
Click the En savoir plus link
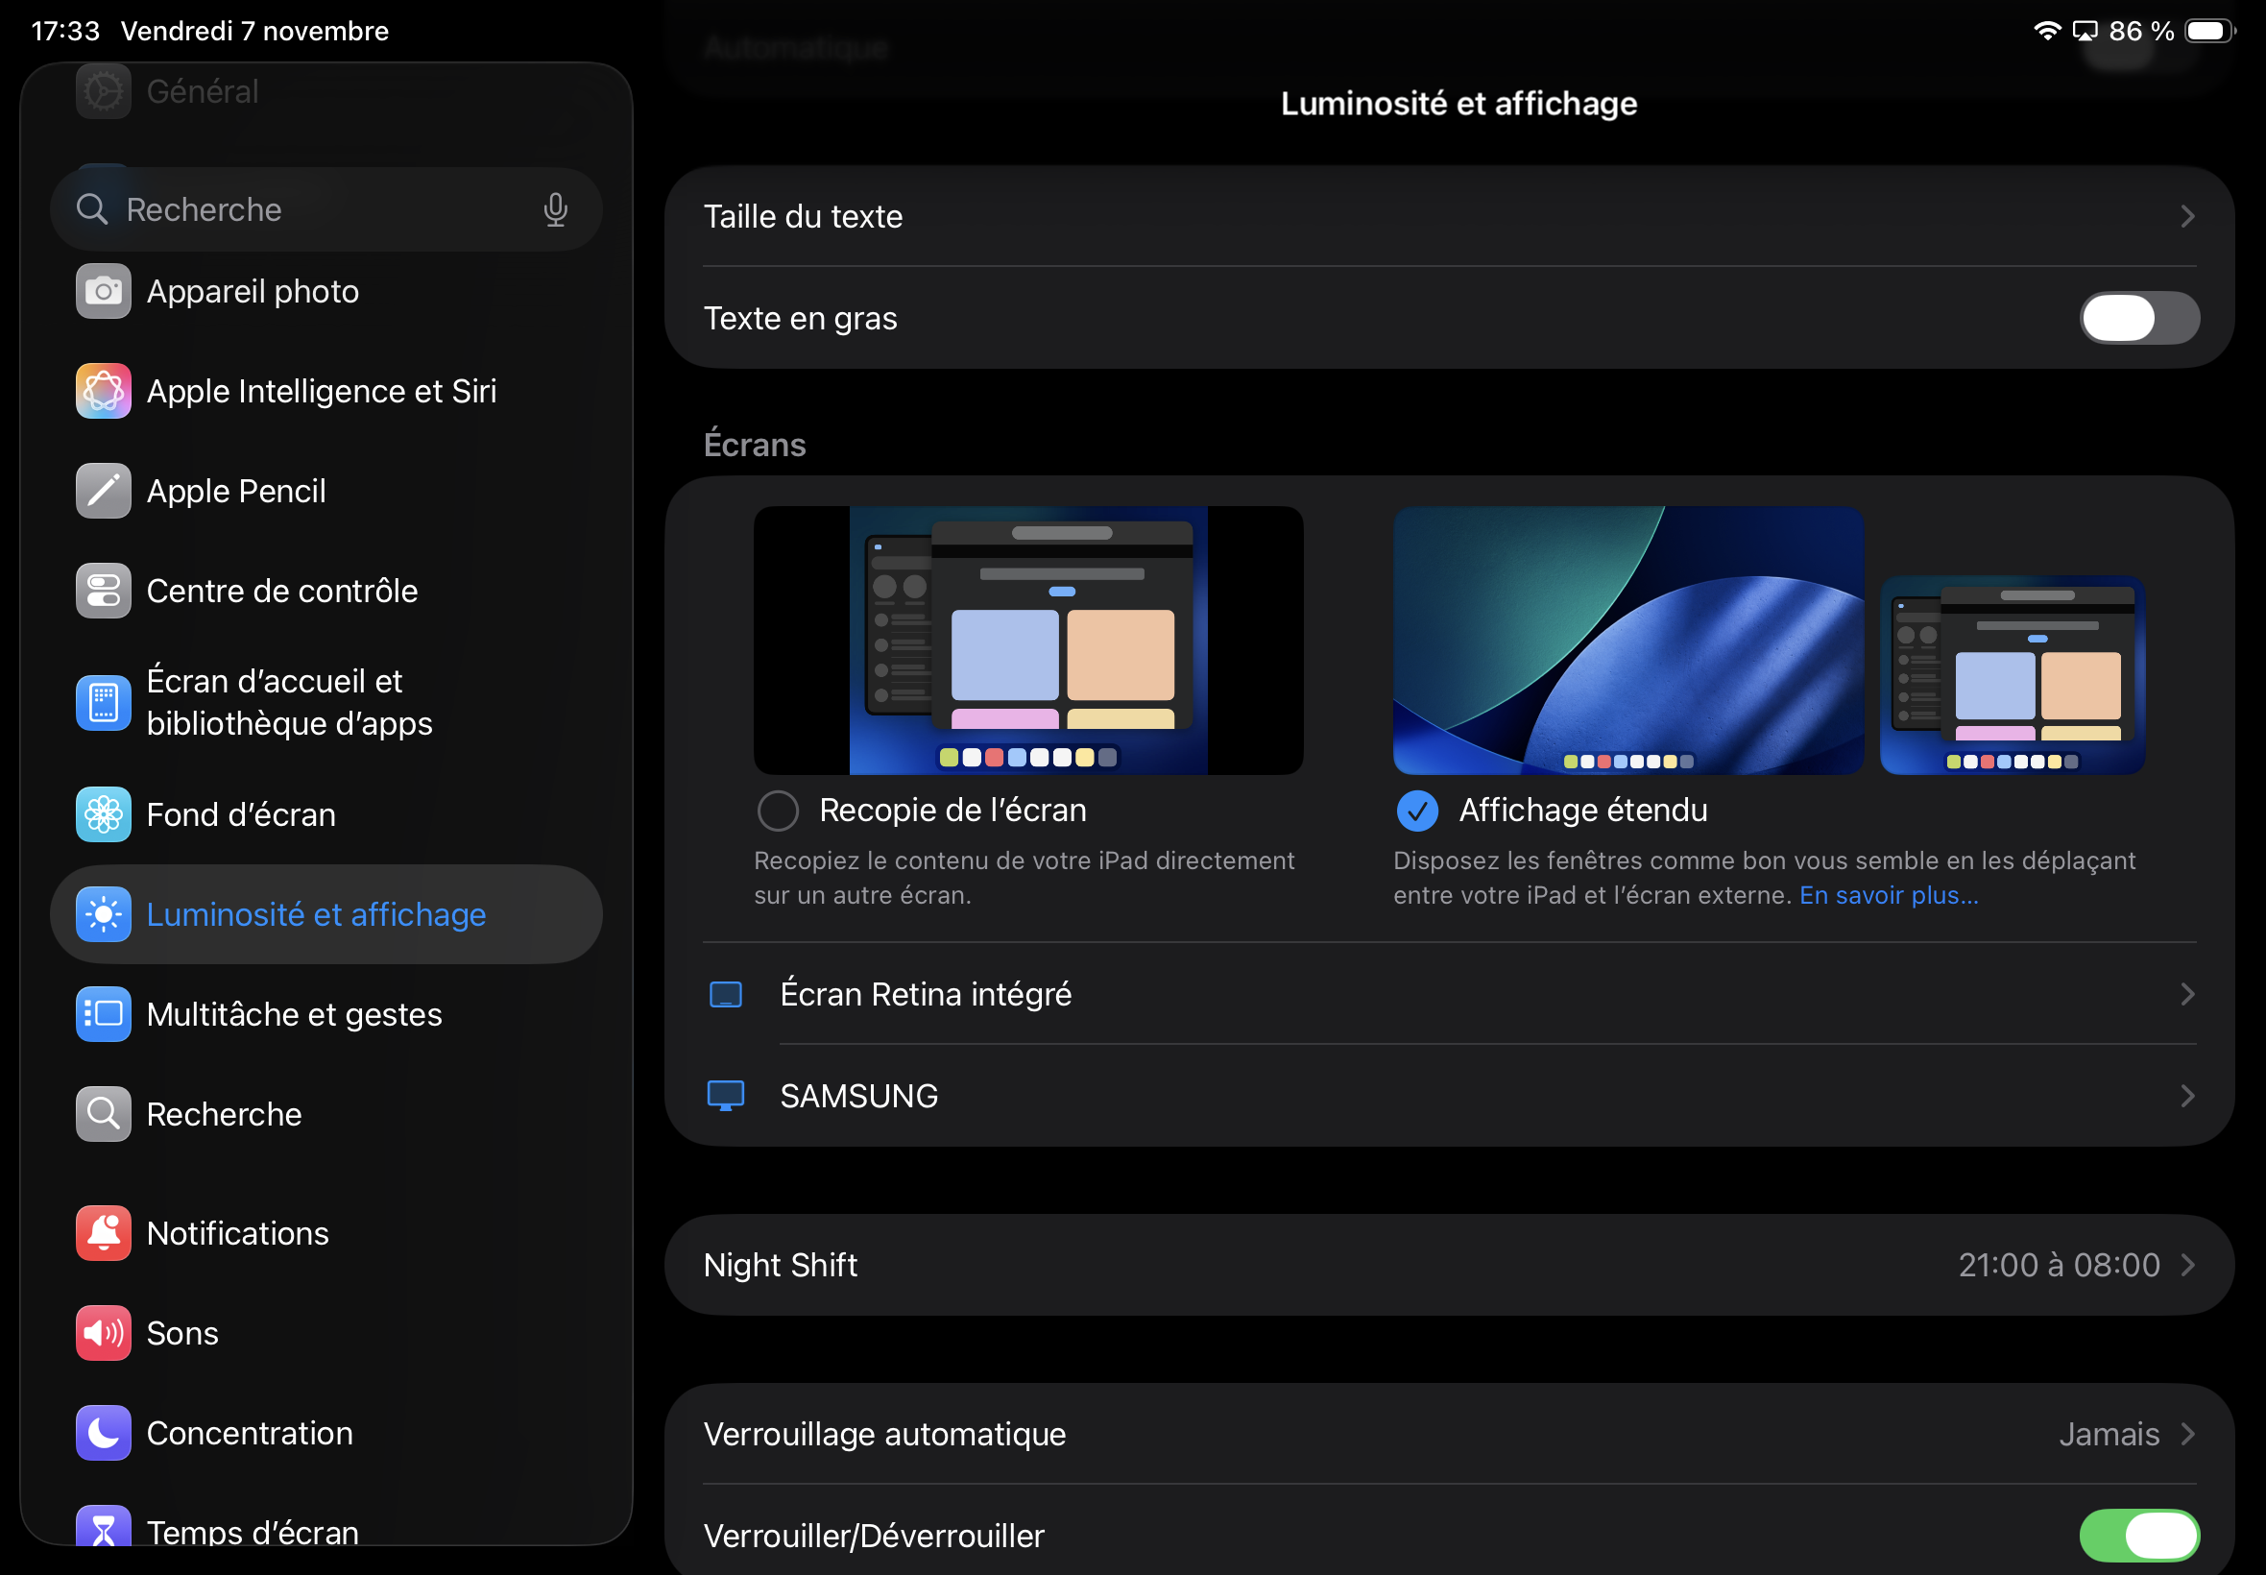point(1887,895)
